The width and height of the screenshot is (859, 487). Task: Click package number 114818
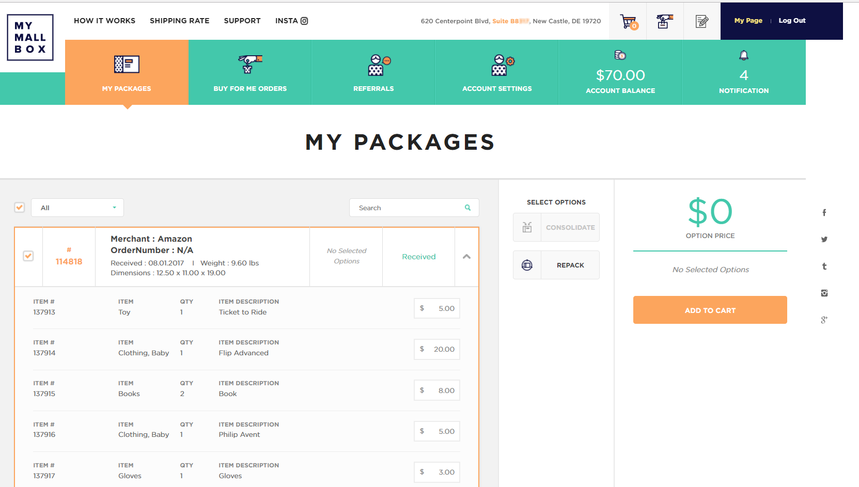[x=69, y=261]
